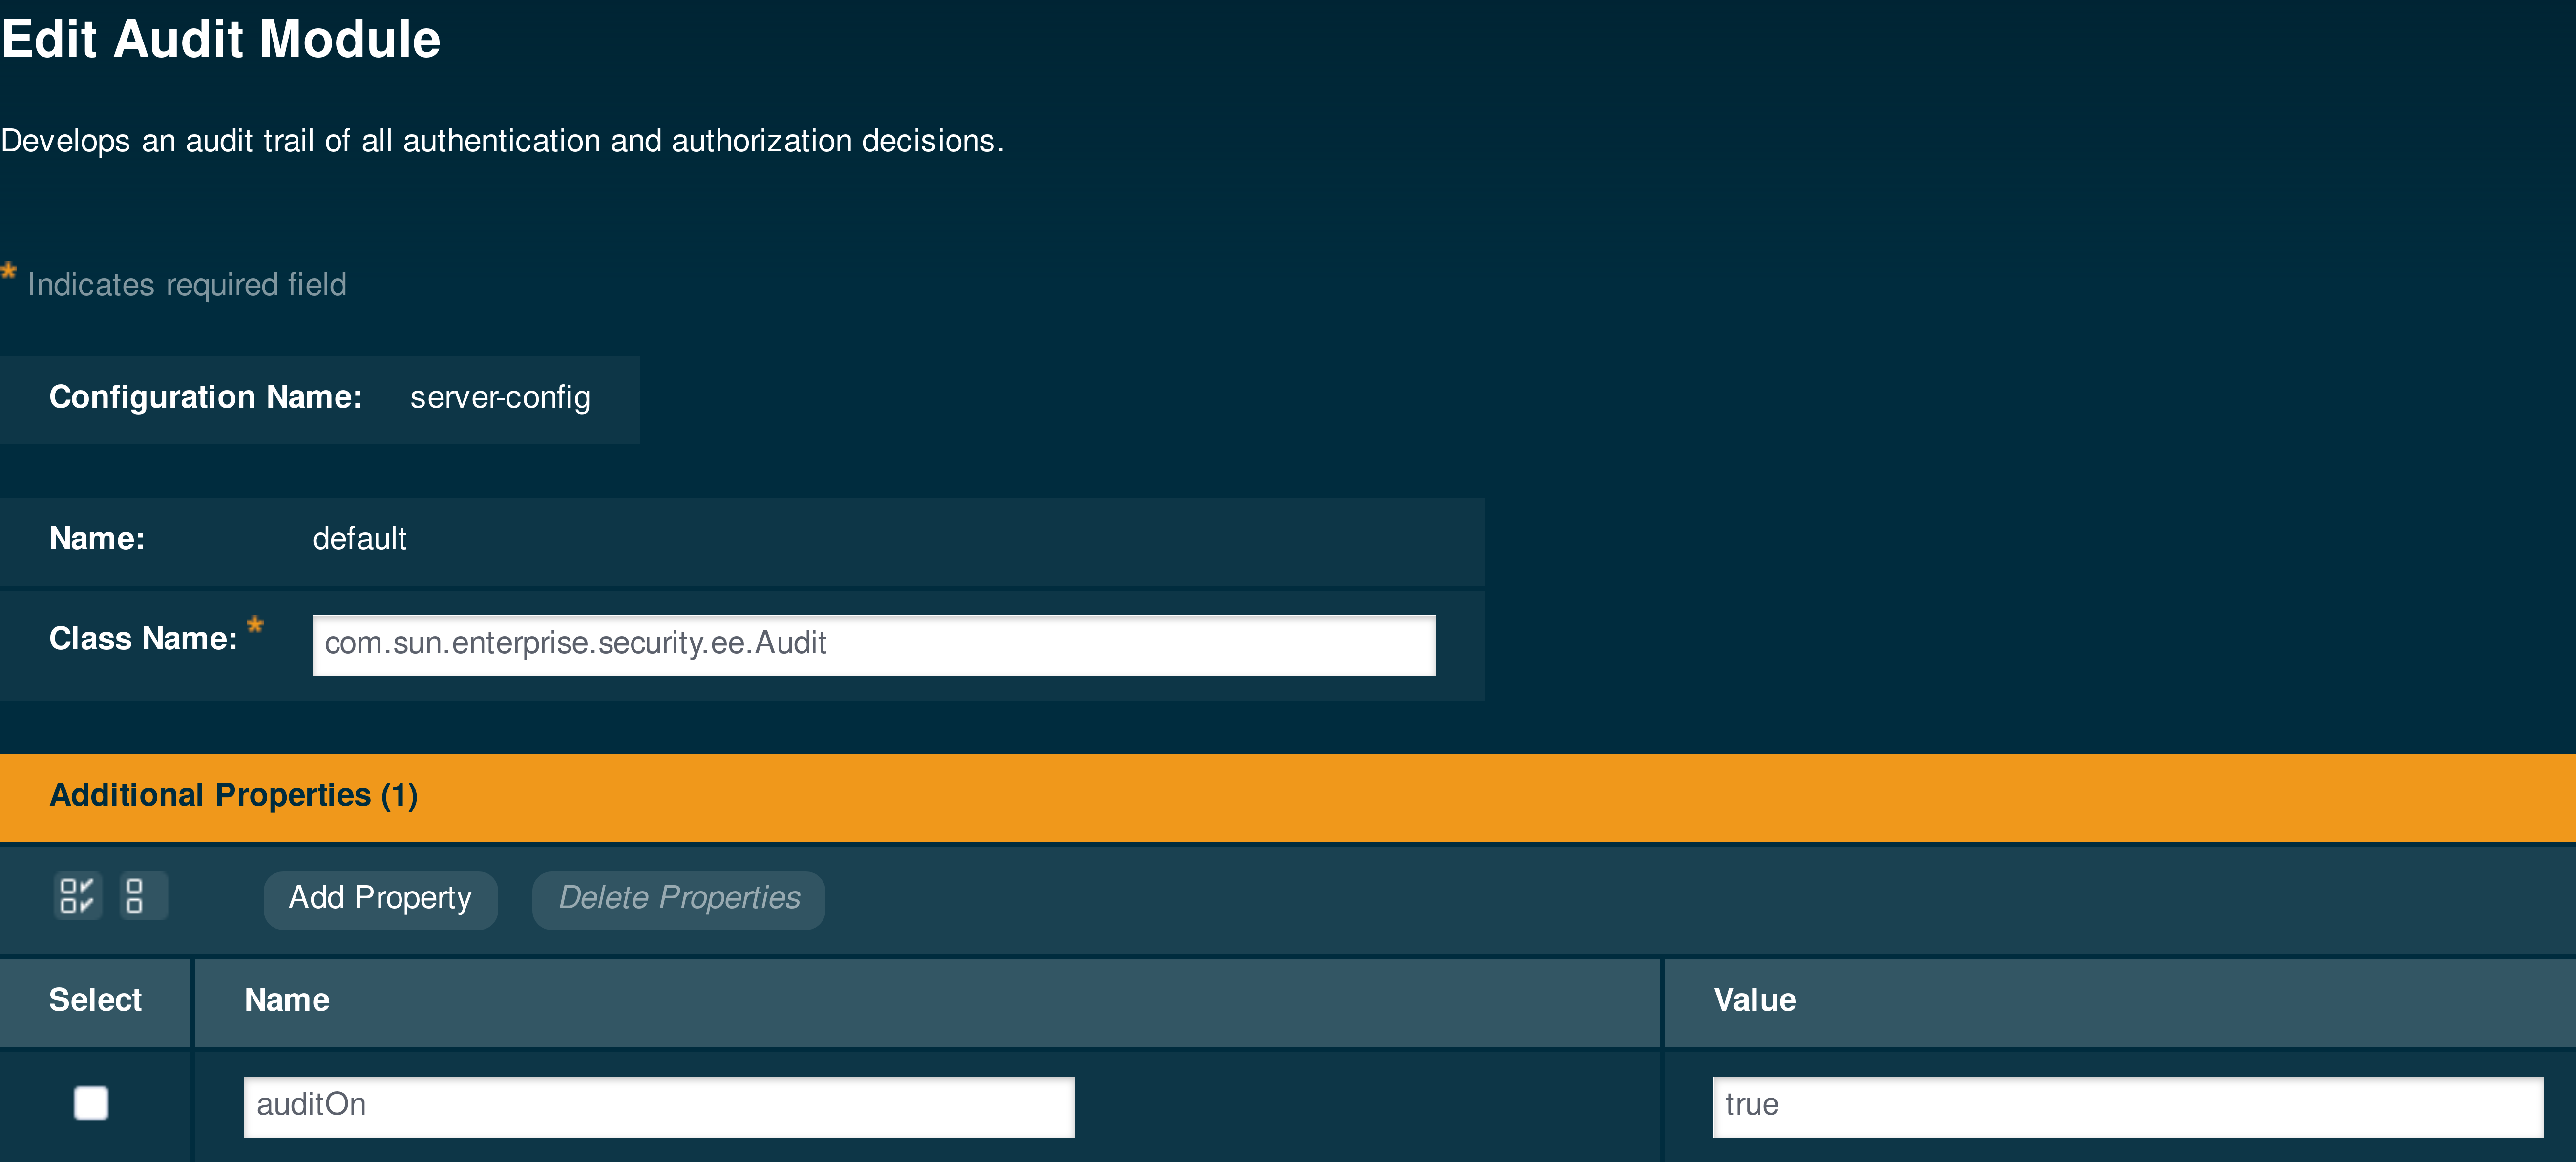The width and height of the screenshot is (2576, 1162).
Task: Sort by the Name column header
Action: [287, 1000]
